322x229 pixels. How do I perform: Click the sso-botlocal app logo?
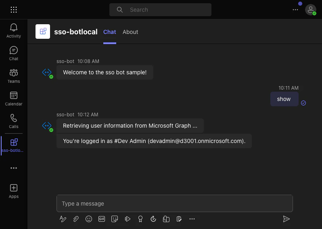pos(43,32)
